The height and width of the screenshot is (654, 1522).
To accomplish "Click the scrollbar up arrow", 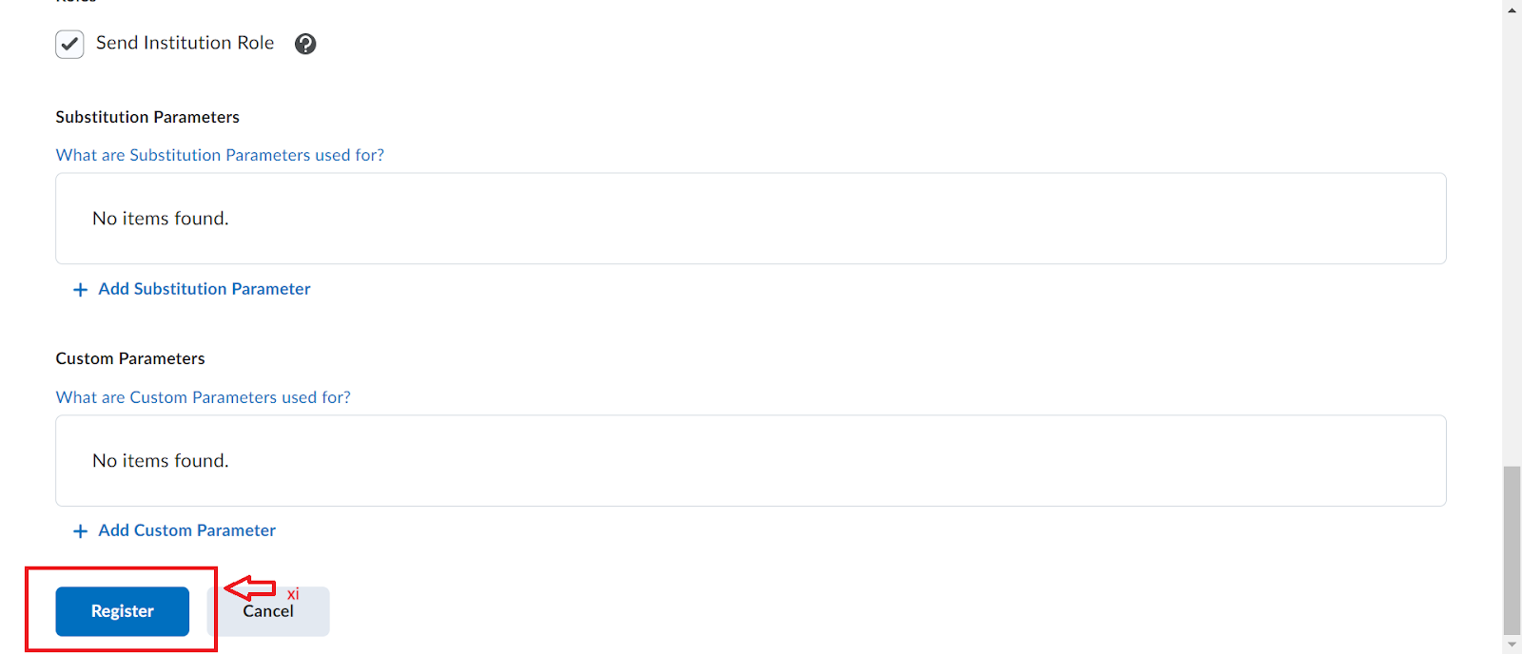I will tap(1512, 10).
